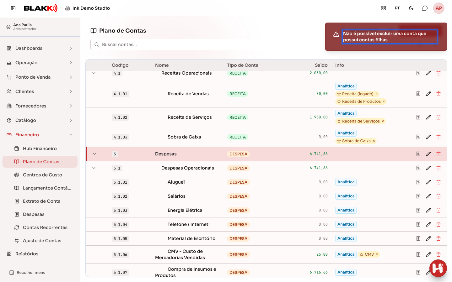The width and height of the screenshot is (452, 282).
Task: Collapse the Receitas Operacionais group
Action: pos(94,73)
